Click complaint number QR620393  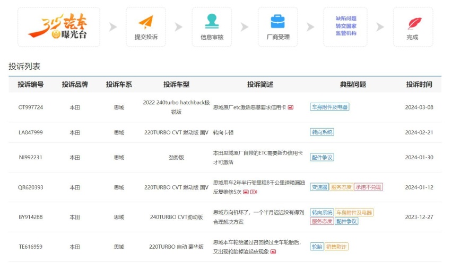click(31, 187)
